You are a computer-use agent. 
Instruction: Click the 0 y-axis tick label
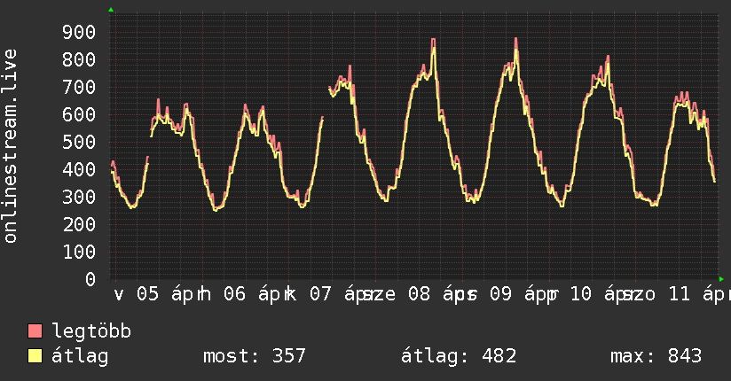click(90, 280)
